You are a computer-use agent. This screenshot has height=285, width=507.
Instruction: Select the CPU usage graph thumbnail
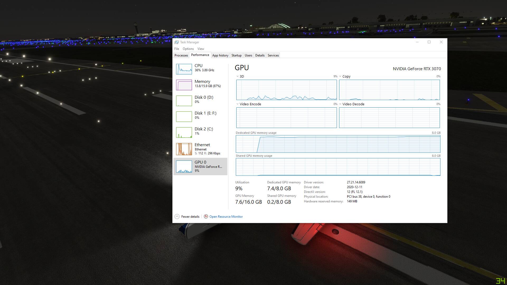[x=184, y=69]
